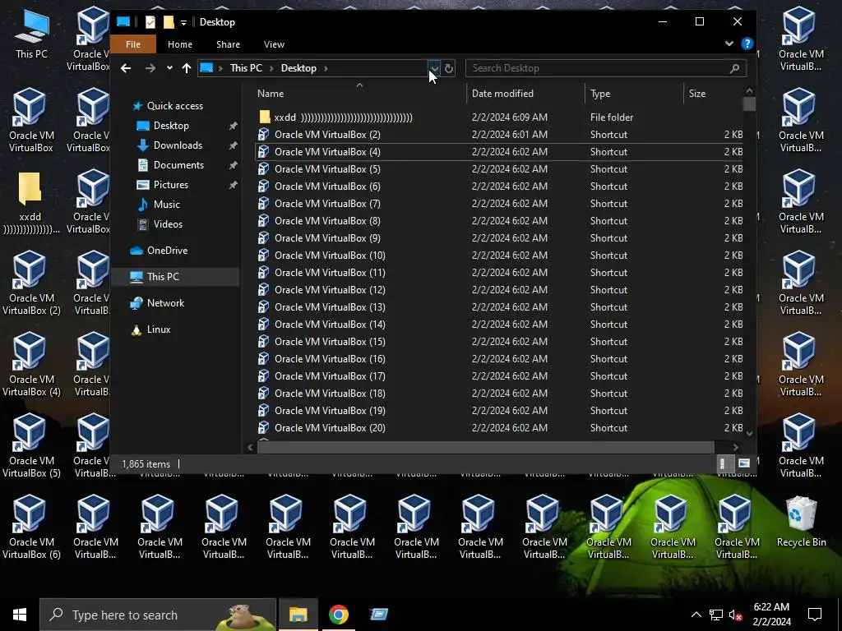Click the Back navigation arrow
This screenshot has height=631, width=842.
[126, 68]
